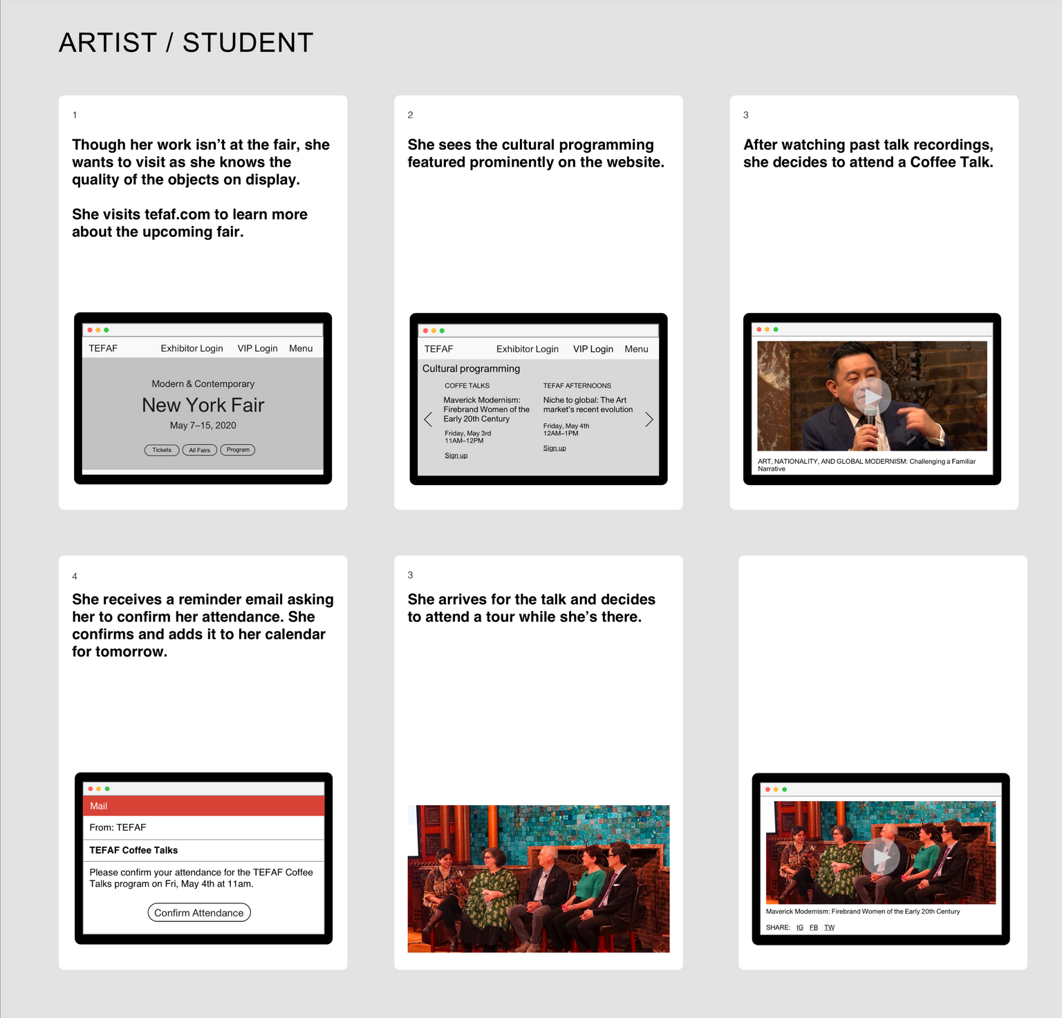Open the All Fairs pill button
The image size is (1062, 1018).
click(199, 450)
